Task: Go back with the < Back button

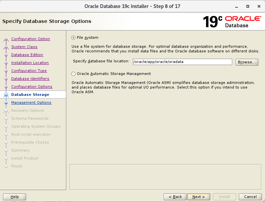Action: click(175, 197)
